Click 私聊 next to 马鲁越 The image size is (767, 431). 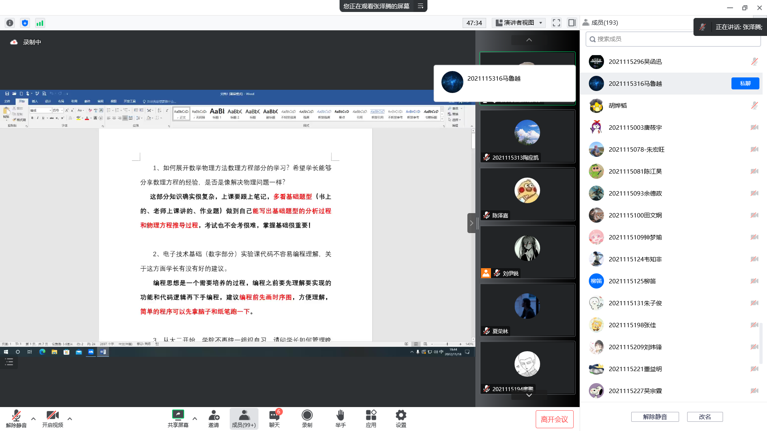[x=745, y=83]
